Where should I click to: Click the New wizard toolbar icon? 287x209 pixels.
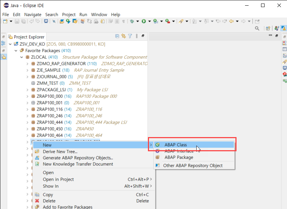click(x=5, y=21)
